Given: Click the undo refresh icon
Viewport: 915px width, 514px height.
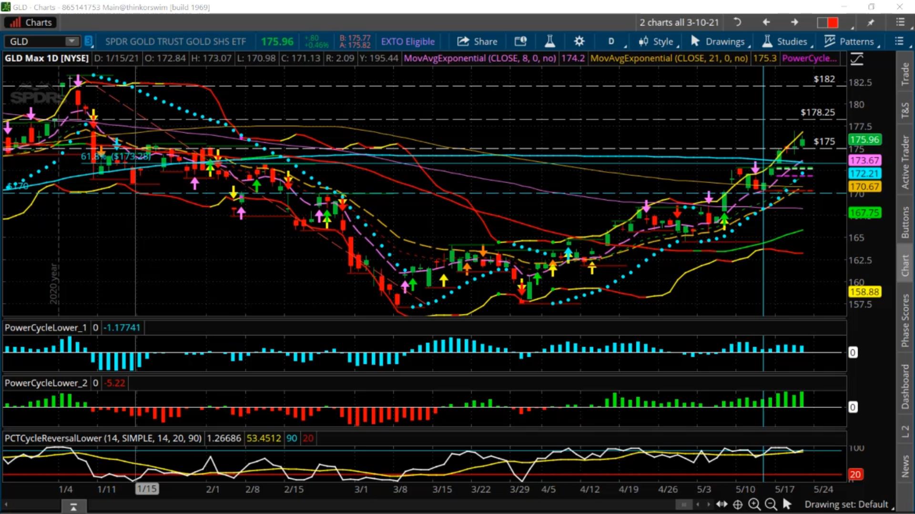Looking at the screenshot, I should point(737,22).
